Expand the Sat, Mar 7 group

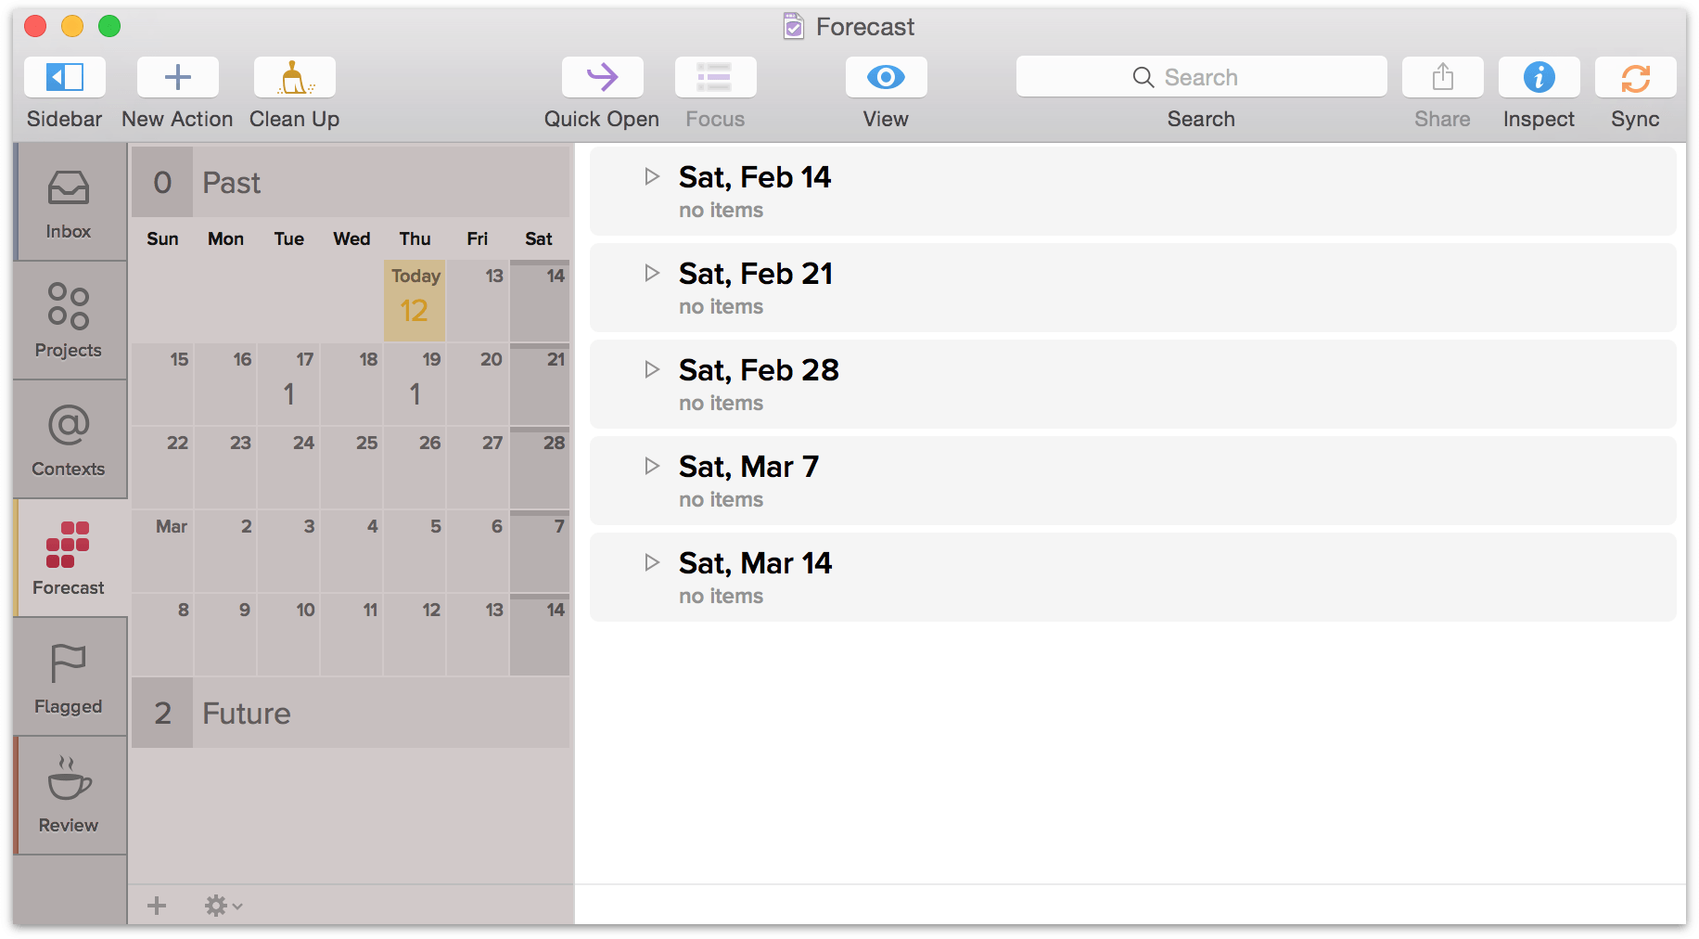click(652, 466)
